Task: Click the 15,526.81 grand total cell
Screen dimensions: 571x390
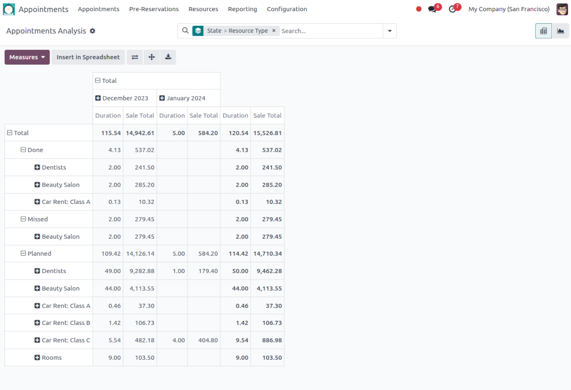Action: (x=267, y=133)
